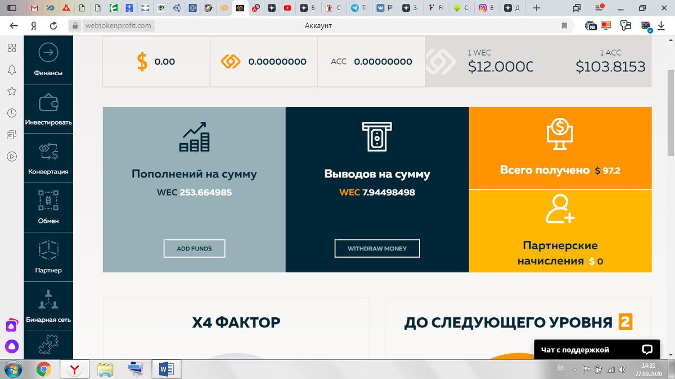Image resolution: width=675 pixels, height=379 pixels.
Task: Open the Бинарная сеть section
Action: click(48, 307)
